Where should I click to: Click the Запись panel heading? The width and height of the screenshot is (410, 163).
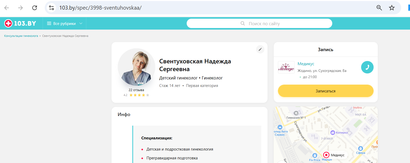(x=326, y=50)
